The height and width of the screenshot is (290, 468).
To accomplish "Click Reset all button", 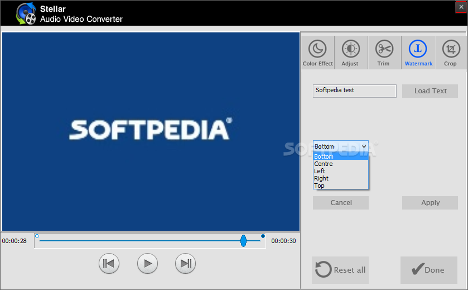I will coord(340,270).
